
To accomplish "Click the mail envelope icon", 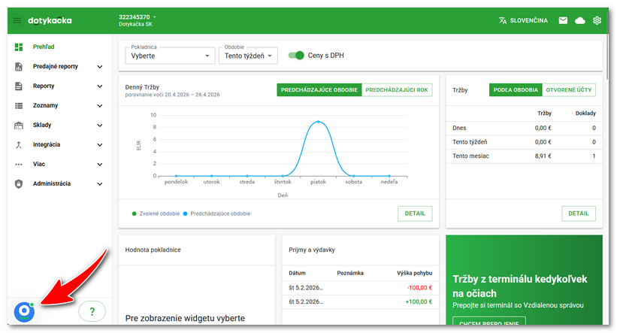I will 563,20.
